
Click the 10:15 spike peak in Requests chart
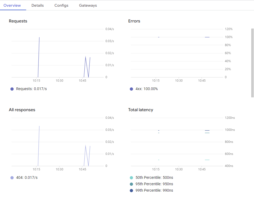[x=39, y=37]
